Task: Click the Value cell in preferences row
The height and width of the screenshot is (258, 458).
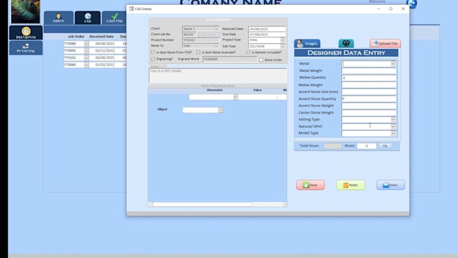Action: pos(257,97)
